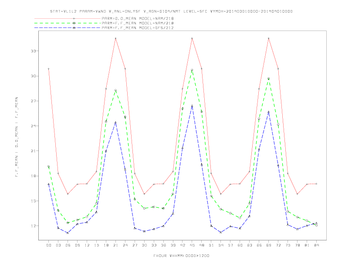
Task: Click x-axis tick label 06
Action: 68,245
